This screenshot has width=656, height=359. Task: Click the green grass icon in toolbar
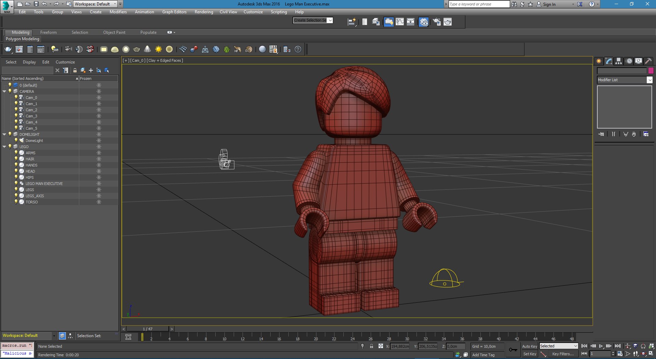[227, 49]
